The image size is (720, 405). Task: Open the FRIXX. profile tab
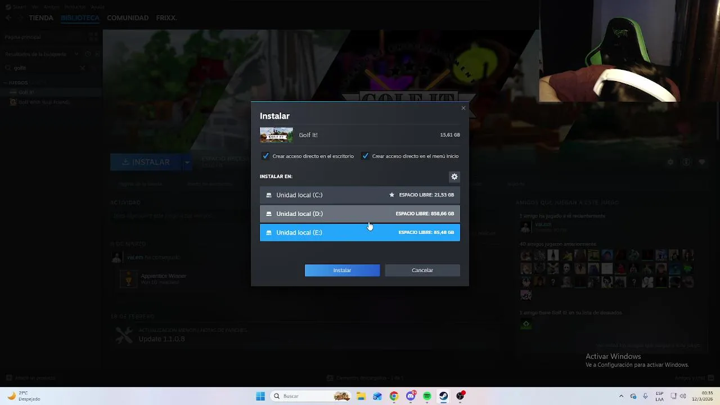coord(166,18)
